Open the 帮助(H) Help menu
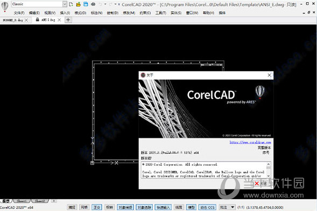The image size is (317, 211). (208, 13)
